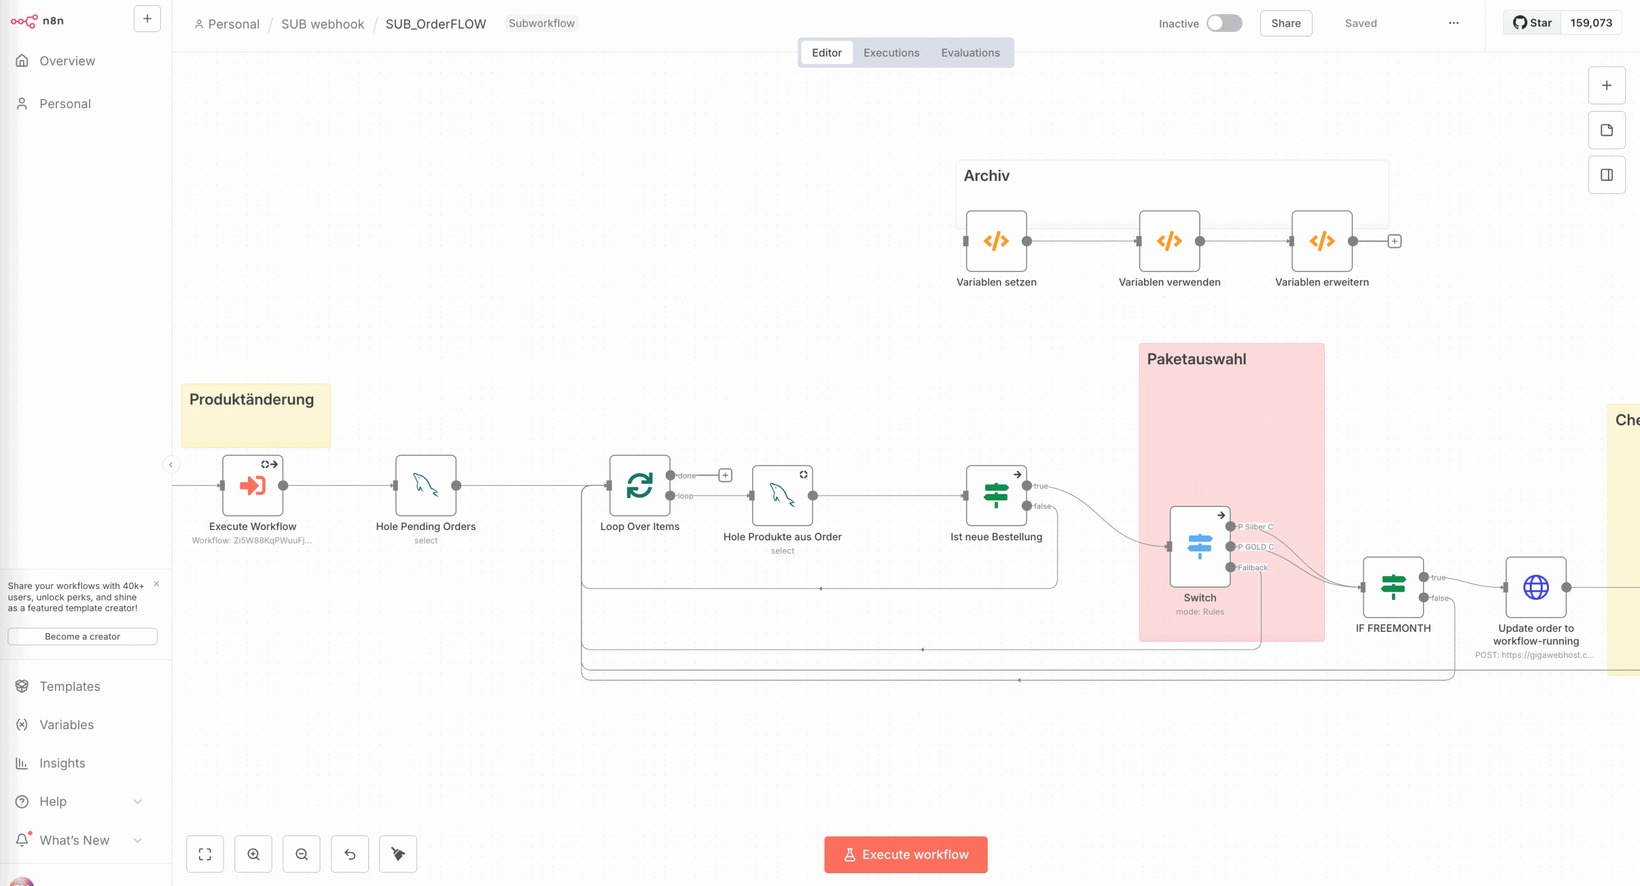Click the add sticky note icon
Viewport: 1640px width, 886px height.
[1607, 131]
